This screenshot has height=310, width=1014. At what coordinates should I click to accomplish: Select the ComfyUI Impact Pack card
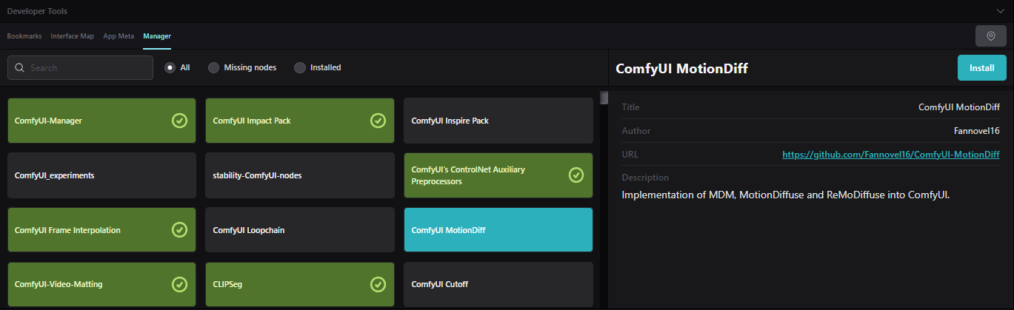click(x=300, y=121)
